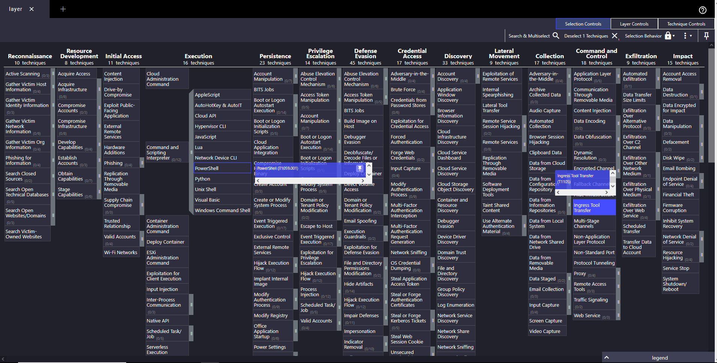Viewport: 717px width, 363px height.
Task: Select the Wi-Fi Networks technique
Action: 121,252
